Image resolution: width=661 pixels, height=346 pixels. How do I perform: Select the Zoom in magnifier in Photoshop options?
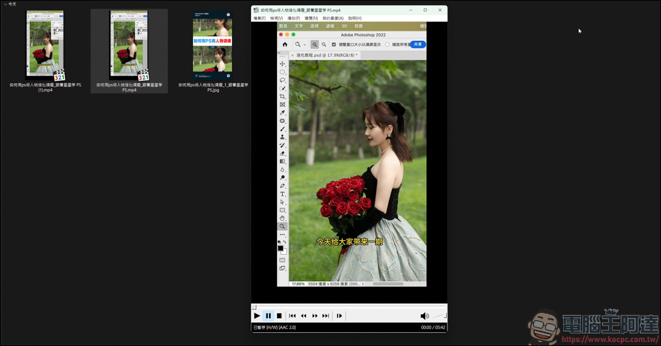(x=315, y=44)
